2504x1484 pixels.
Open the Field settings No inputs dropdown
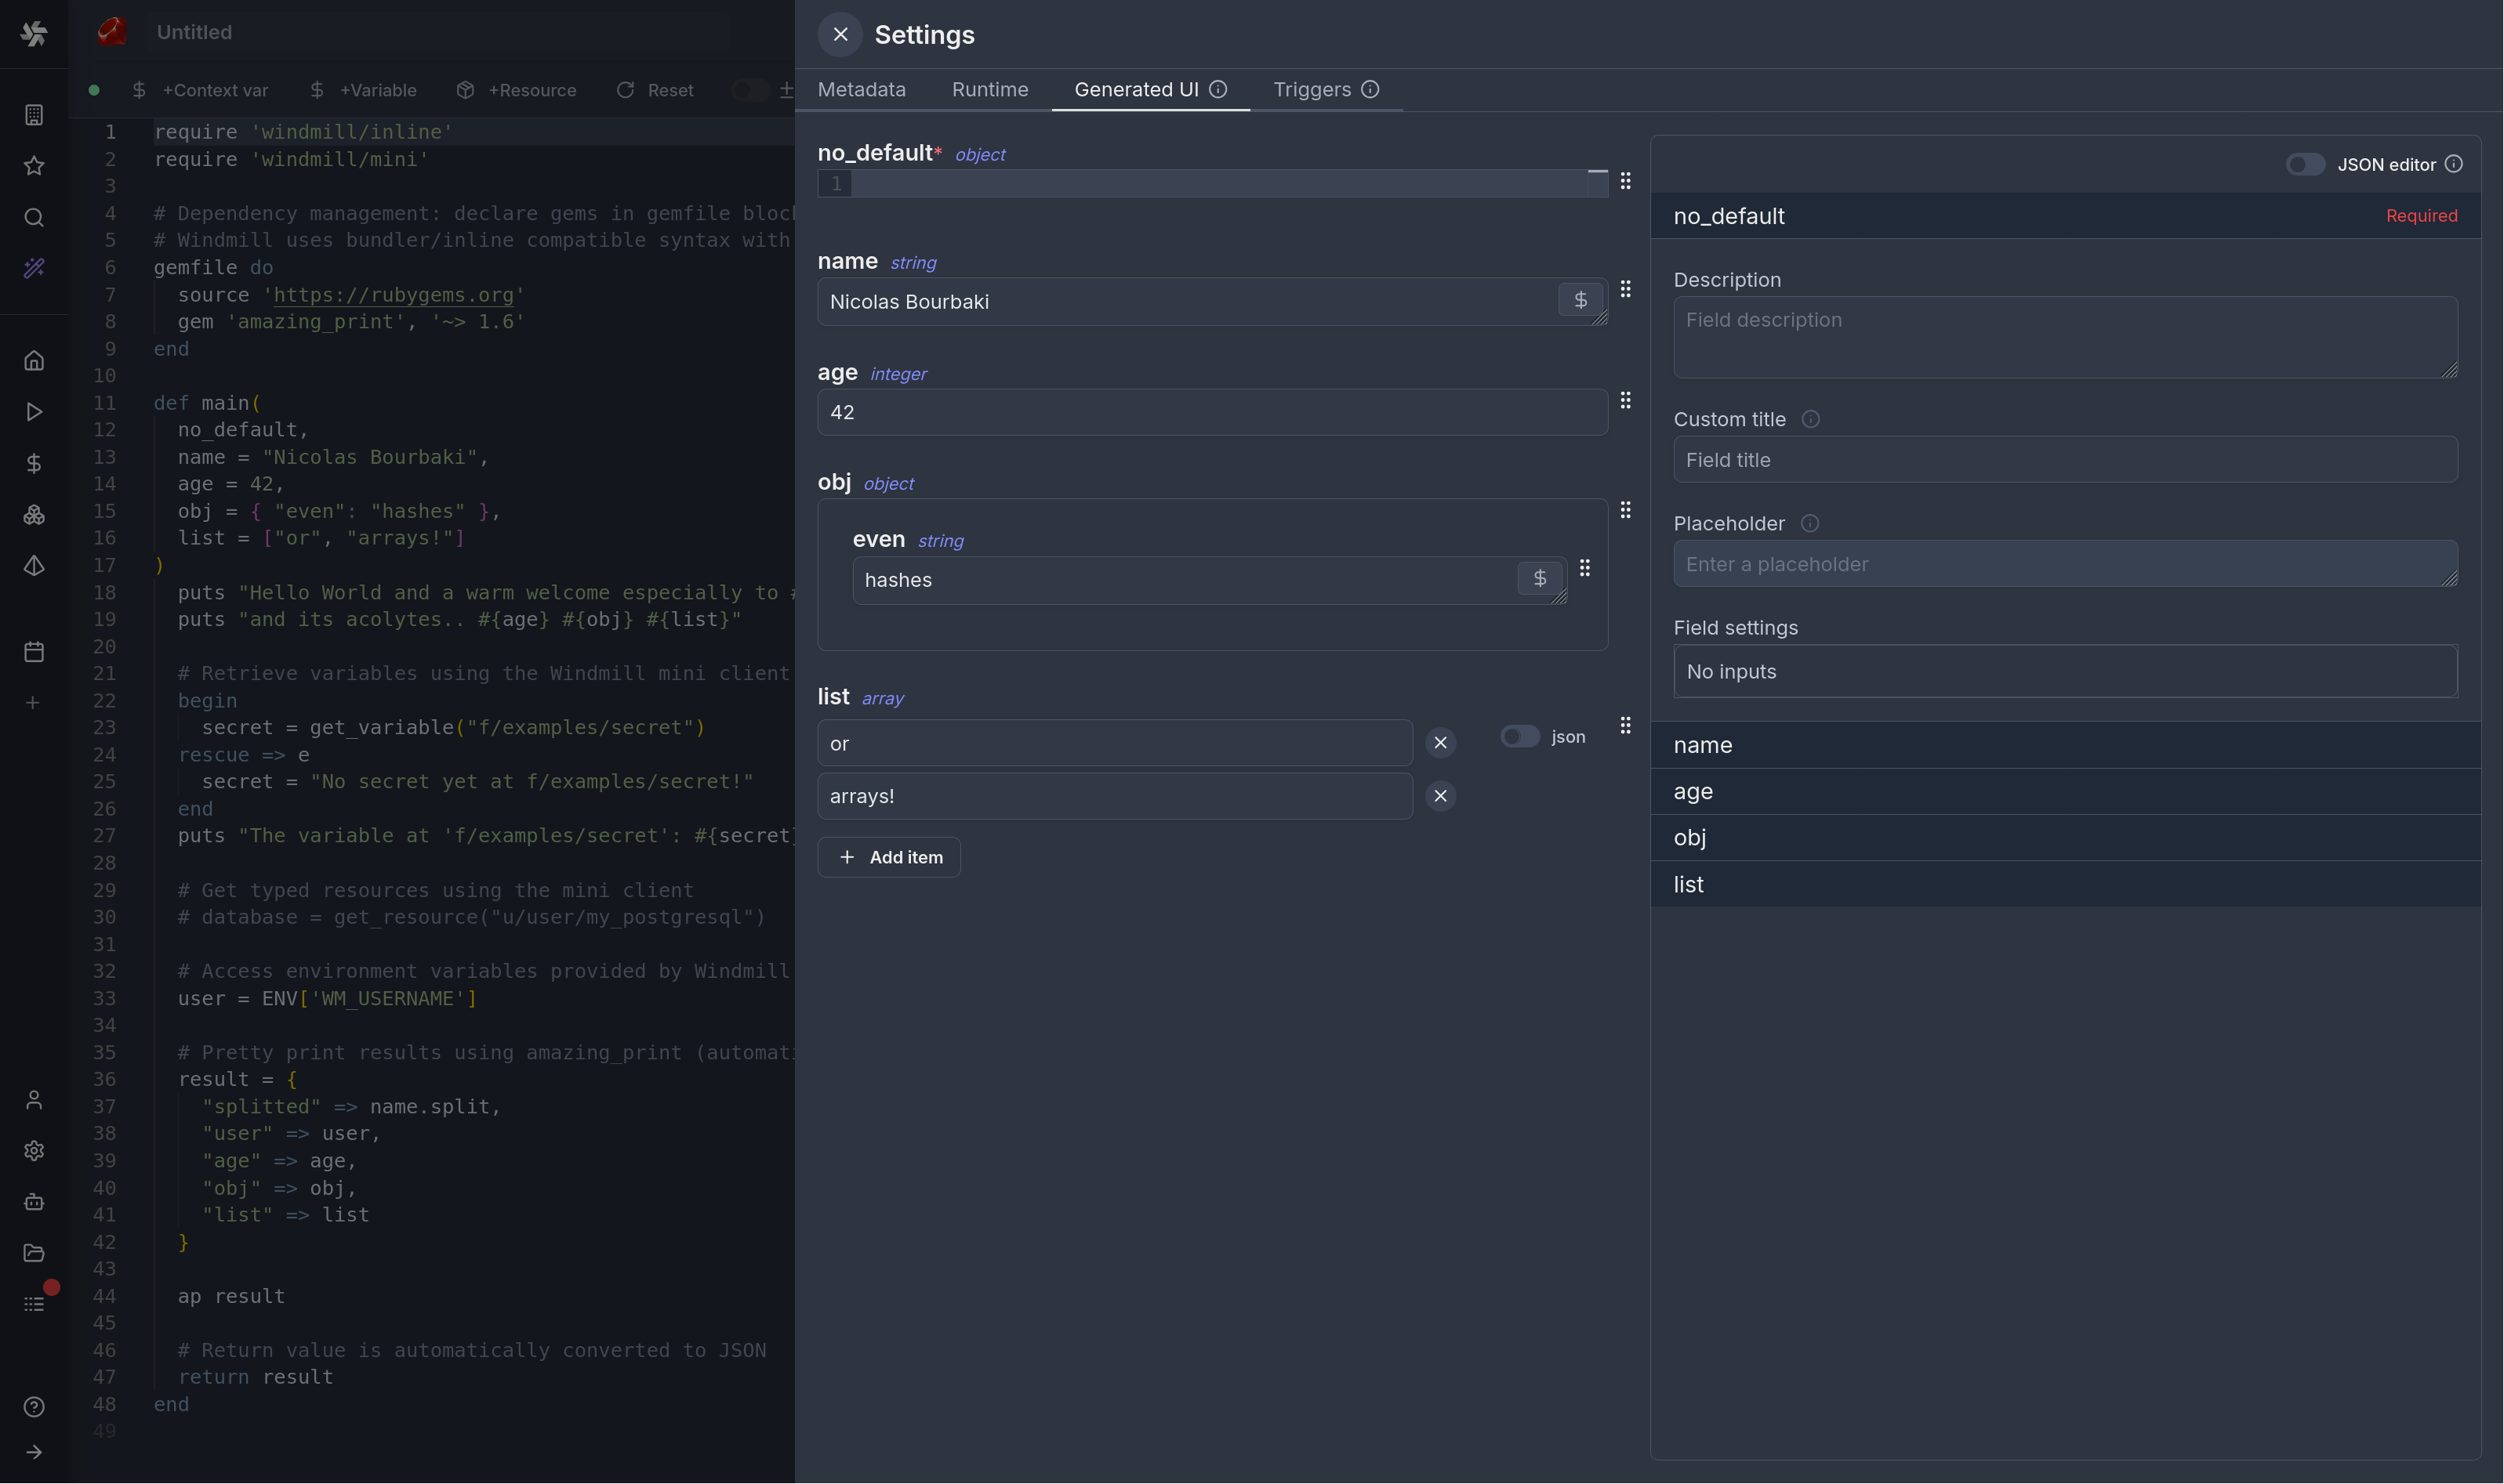point(2064,671)
